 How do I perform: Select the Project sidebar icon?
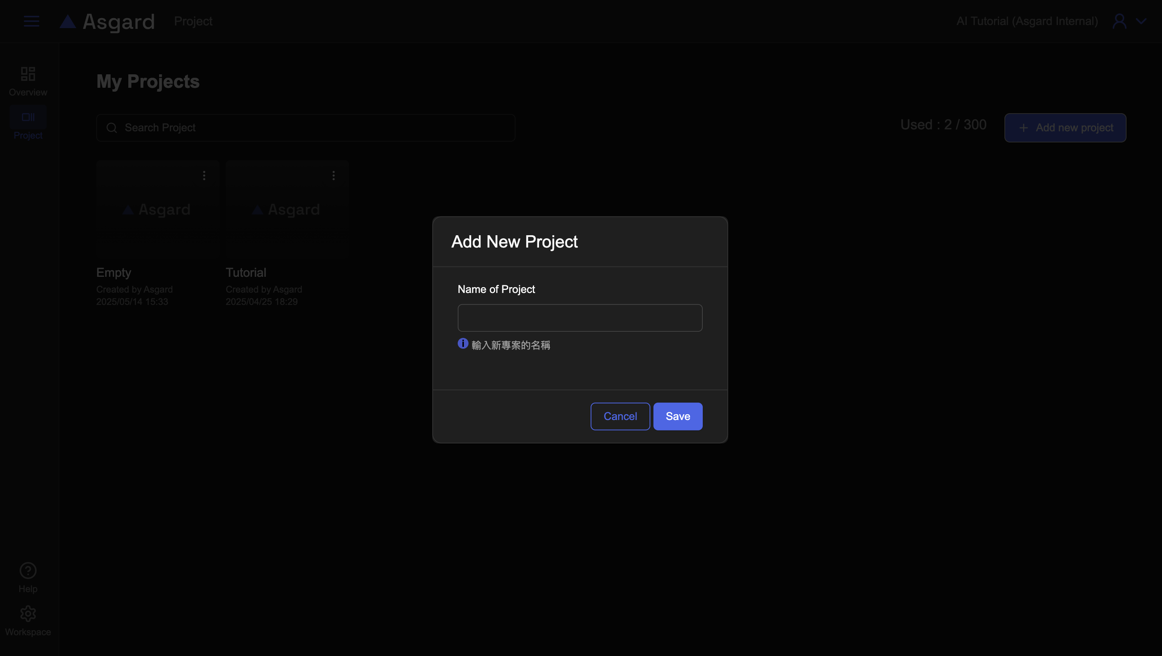click(x=28, y=117)
